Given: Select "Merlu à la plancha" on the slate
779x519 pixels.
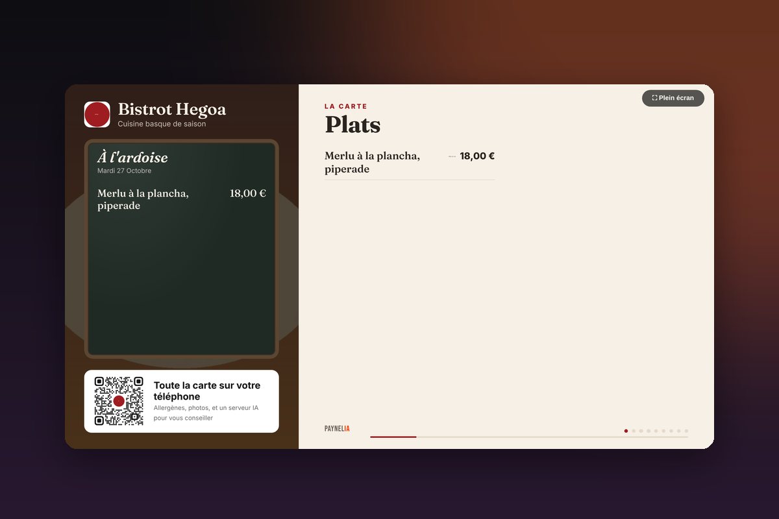Looking at the screenshot, I should 143,199.
